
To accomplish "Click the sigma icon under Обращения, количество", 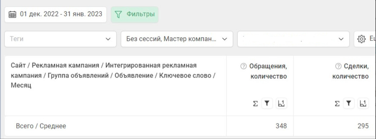I will [x=255, y=104].
